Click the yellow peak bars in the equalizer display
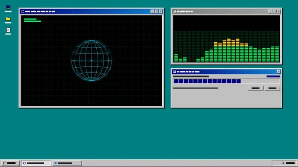Screen dimensions: 298x167 click(x=231, y=42)
